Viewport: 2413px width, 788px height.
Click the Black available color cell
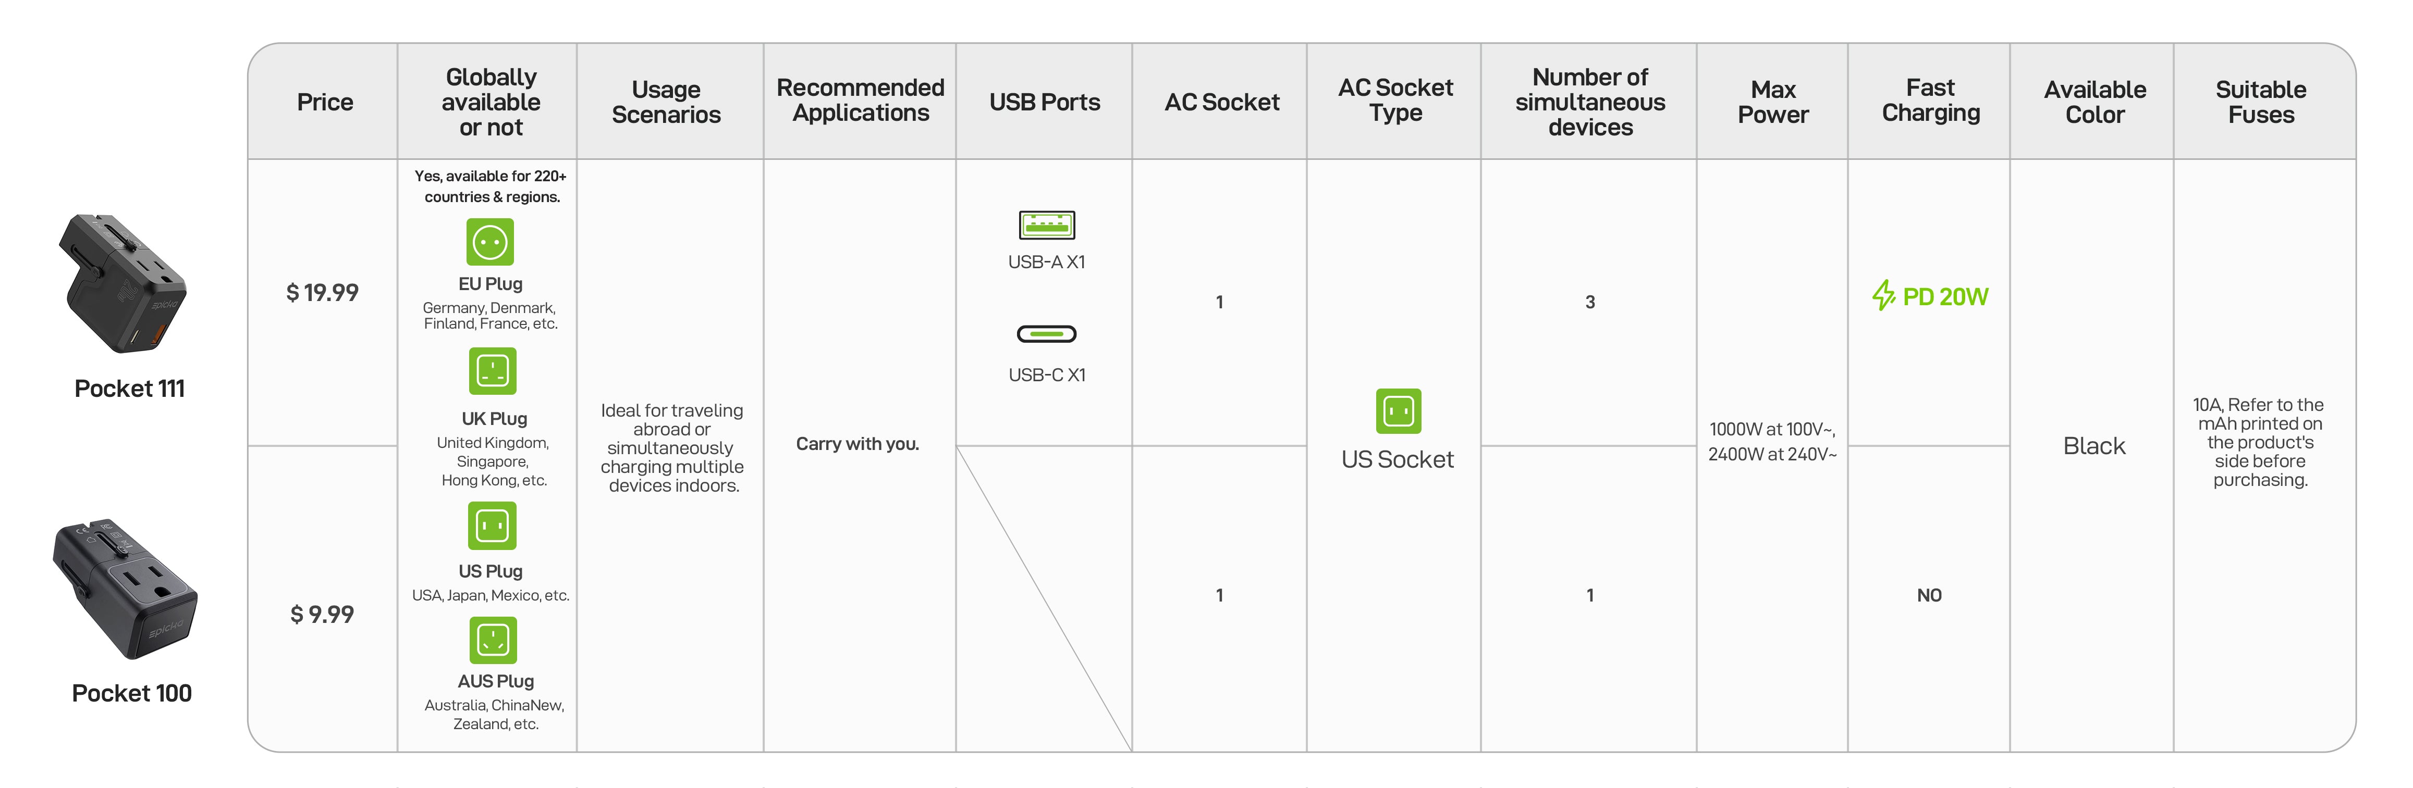(x=2093, y=446)
